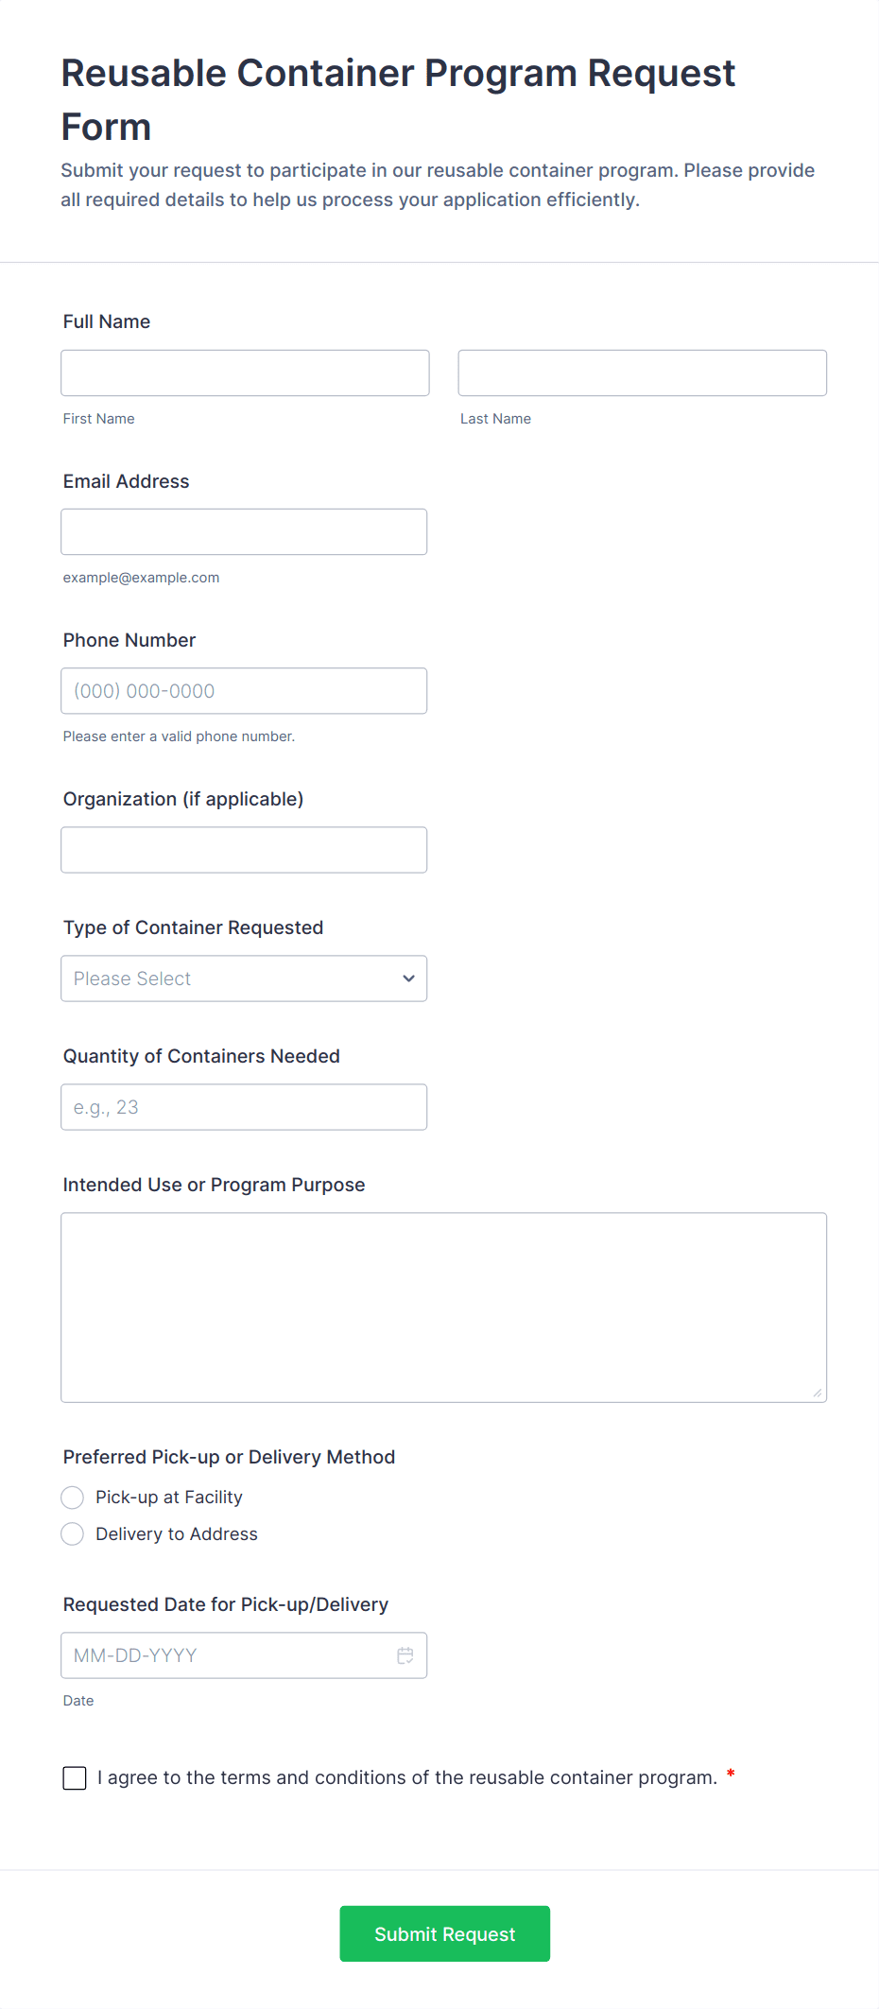Image resolution: width=879 pixels, height=2009 pixels.
Task: Open the Type of Container Requested dropdown
Action: [x=244, y=979]
